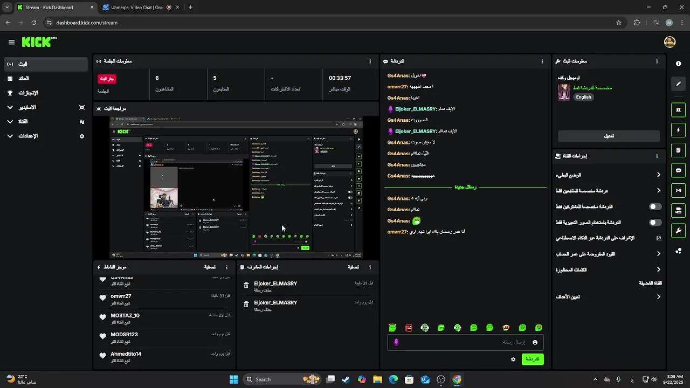Click the three-dots cluster icon at rail bottom
The image size is (690, 388).
678,251
